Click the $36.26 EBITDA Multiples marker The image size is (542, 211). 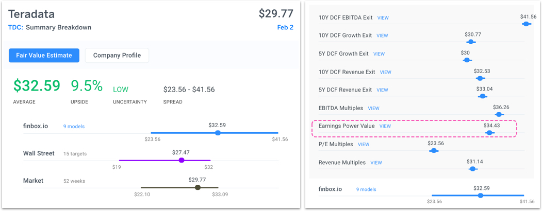[x=499, y=114]
